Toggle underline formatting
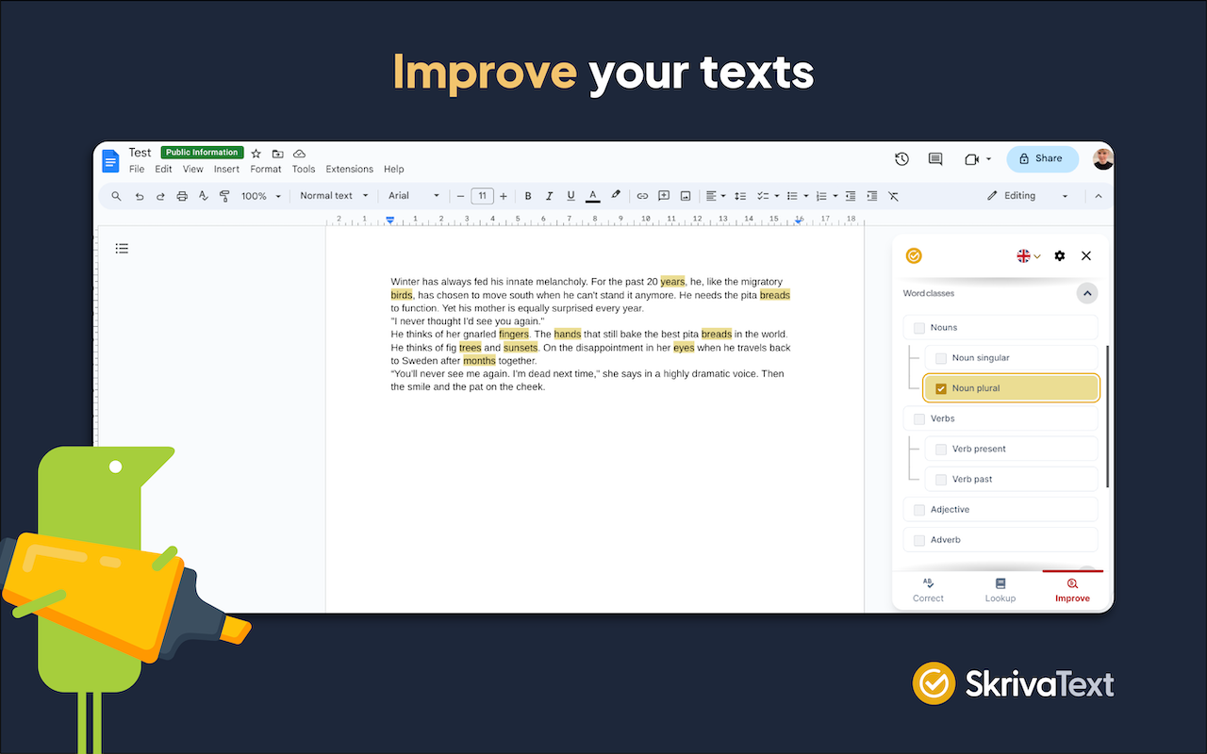 [x=571, y=196]
